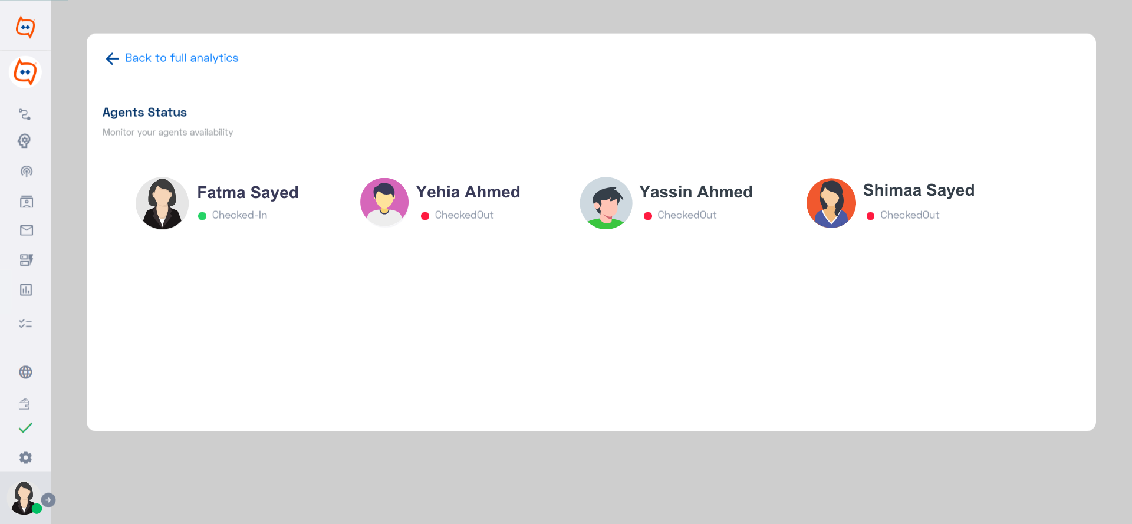1132x524 pixels.
Task: Open the checklist tasks icon
Action: [x=25, y=324]
